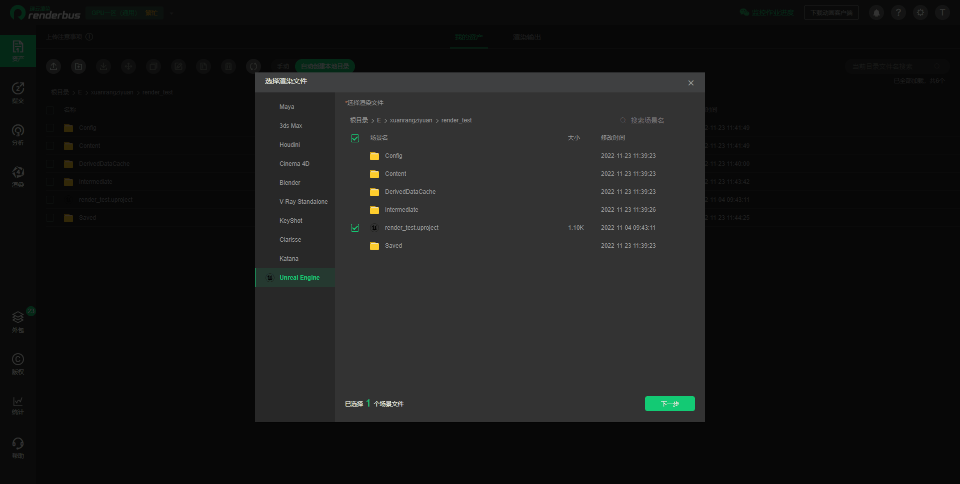Click the notification bell icon
960x484 pixels.
click(875, 12)
